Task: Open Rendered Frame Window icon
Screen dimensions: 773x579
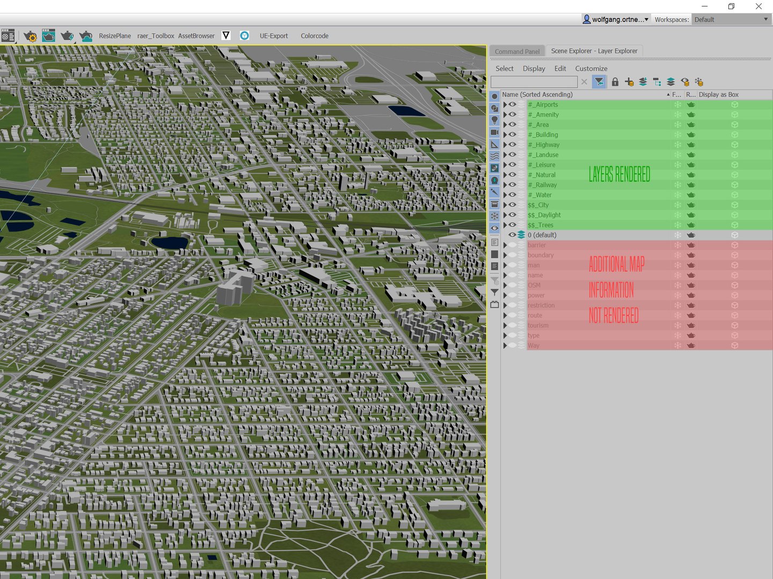Action: coord(48,36)
